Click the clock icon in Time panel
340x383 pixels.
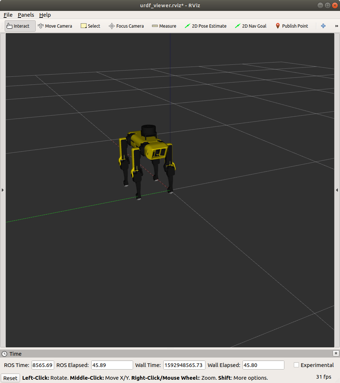4,354
